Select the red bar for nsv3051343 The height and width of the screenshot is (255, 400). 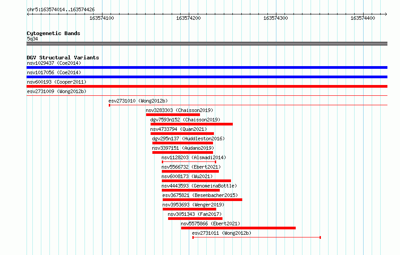point(195,219)
